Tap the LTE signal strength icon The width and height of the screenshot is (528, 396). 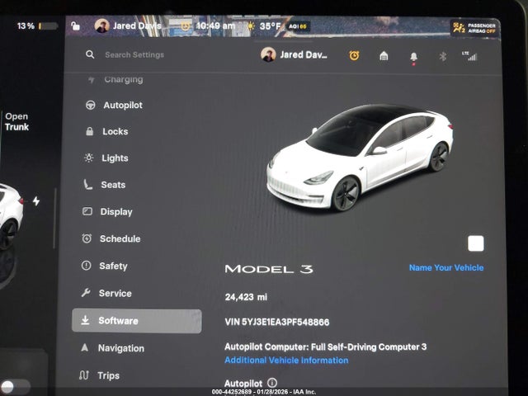471,55
